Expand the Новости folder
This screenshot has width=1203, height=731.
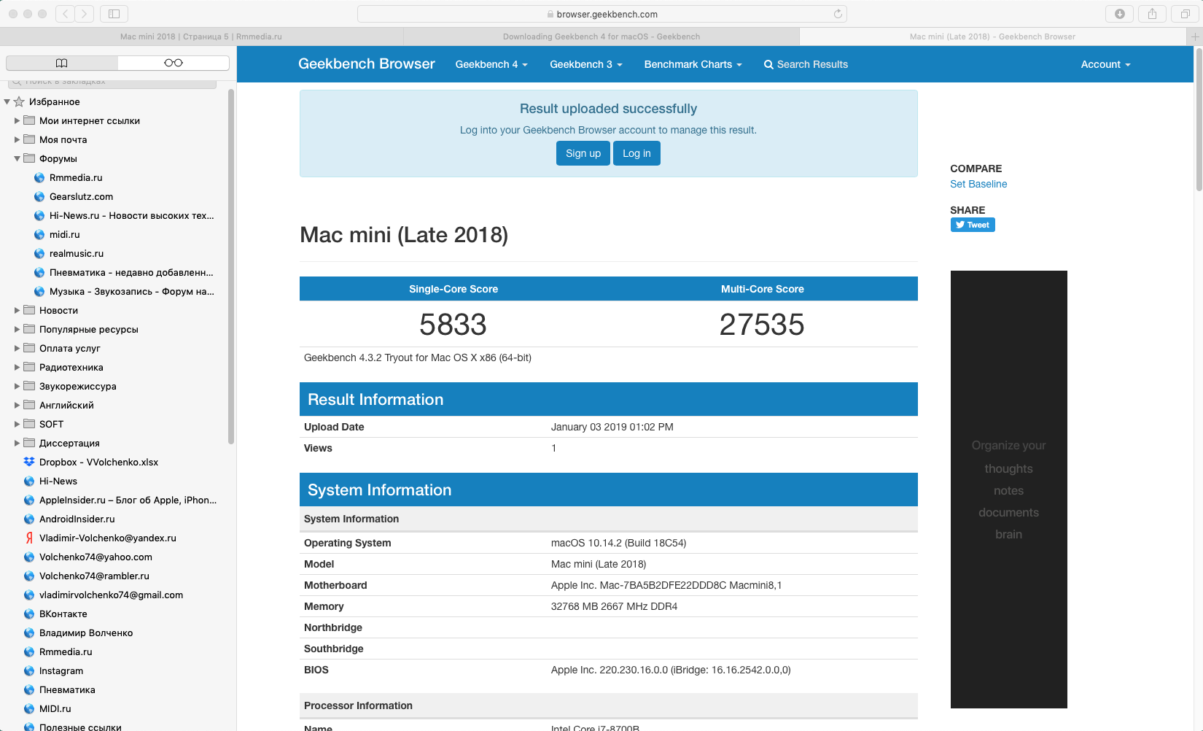point(17,310)
